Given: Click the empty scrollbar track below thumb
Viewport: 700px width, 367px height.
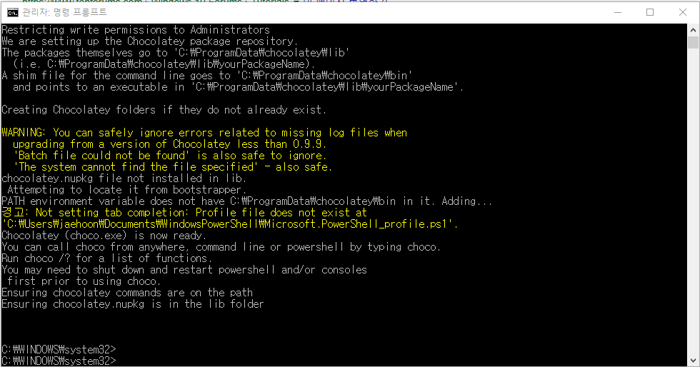Looking at the screenshot, I should [x=693, y=201].
